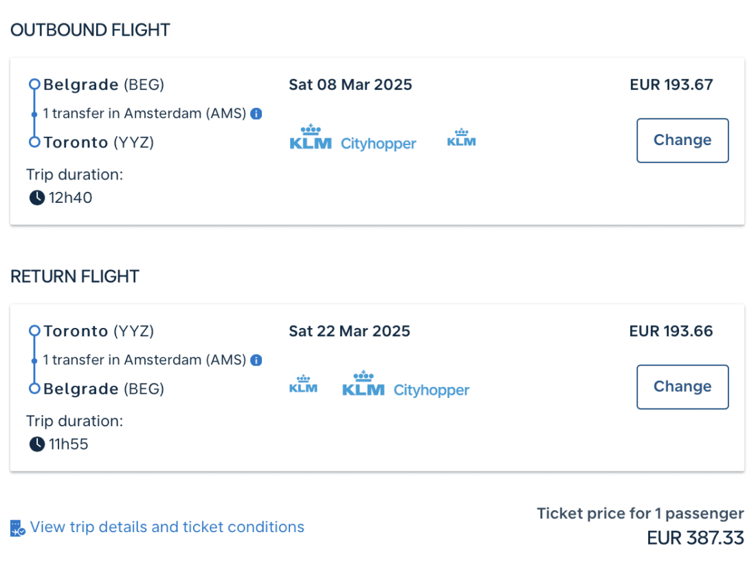This screenshot has height=561, width=756.
Task: Click small KLM logo on return flight
Action: click(x=303, y=384)
